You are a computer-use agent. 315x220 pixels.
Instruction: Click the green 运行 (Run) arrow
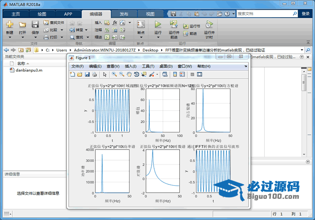[158, 24]
